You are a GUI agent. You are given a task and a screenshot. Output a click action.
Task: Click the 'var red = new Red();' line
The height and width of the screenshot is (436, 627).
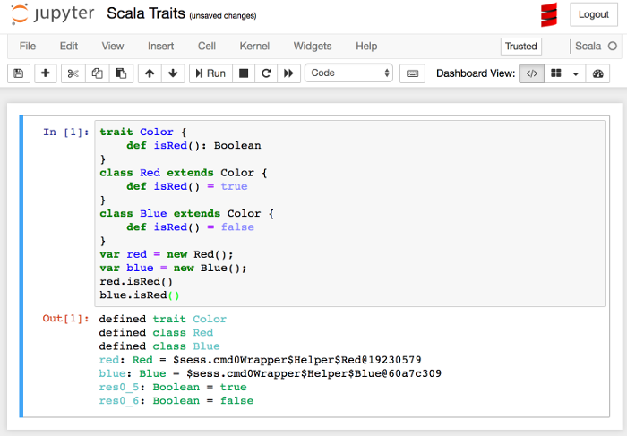pos(167,254)
